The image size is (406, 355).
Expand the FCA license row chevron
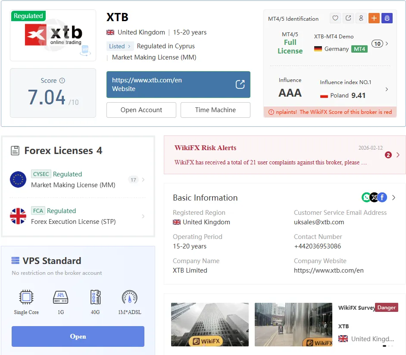point(143,216)
